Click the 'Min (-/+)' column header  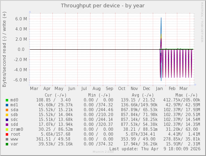pos(99,95)
